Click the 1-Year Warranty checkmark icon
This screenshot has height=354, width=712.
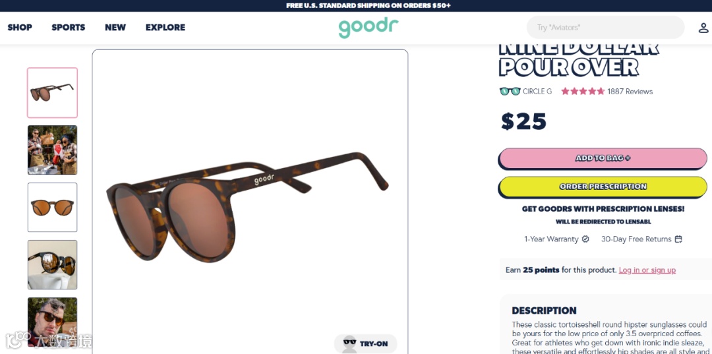[585, 239]
